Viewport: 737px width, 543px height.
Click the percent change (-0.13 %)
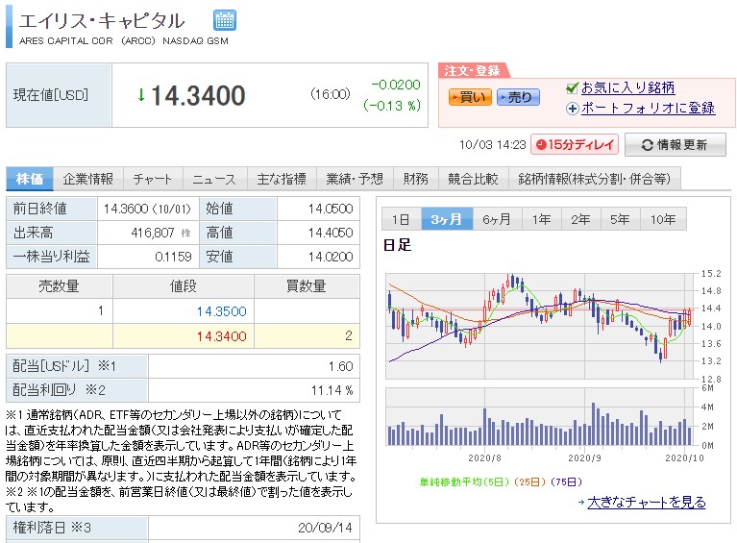click(x=392, y=106)
